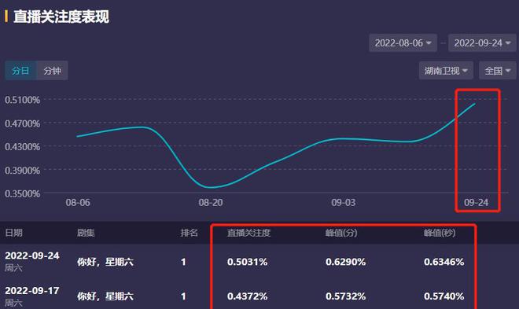Click the 09-24 point on the chart line
Screen dimensions: 519x309
coord(475,104)
